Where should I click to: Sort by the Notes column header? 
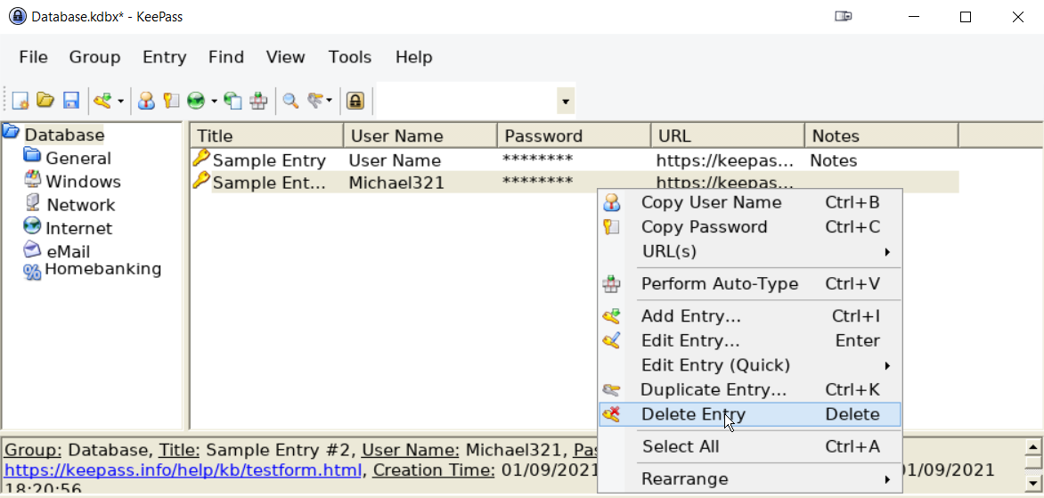pyautogui.click(x=882, y=135)
